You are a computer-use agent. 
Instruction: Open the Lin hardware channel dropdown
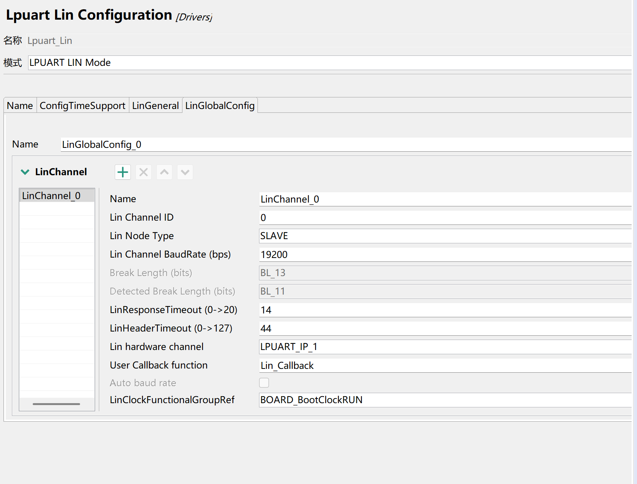445,347
